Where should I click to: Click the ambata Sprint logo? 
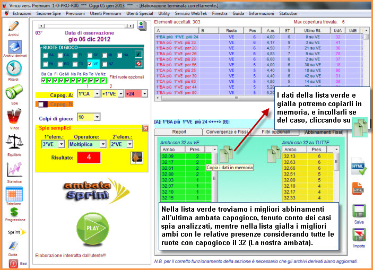(97, 191)
